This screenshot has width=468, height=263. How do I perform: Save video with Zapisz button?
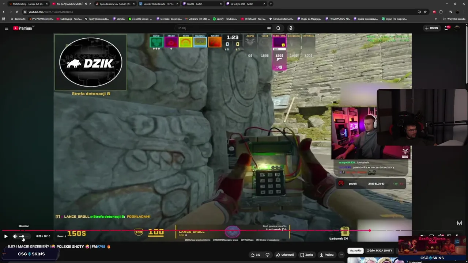pos(306,255)
